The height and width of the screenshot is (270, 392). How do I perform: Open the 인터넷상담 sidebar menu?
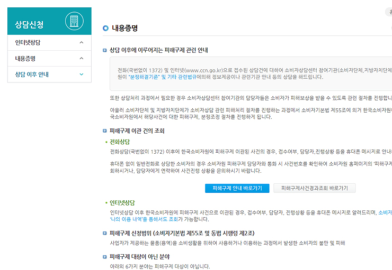(49, 42)
